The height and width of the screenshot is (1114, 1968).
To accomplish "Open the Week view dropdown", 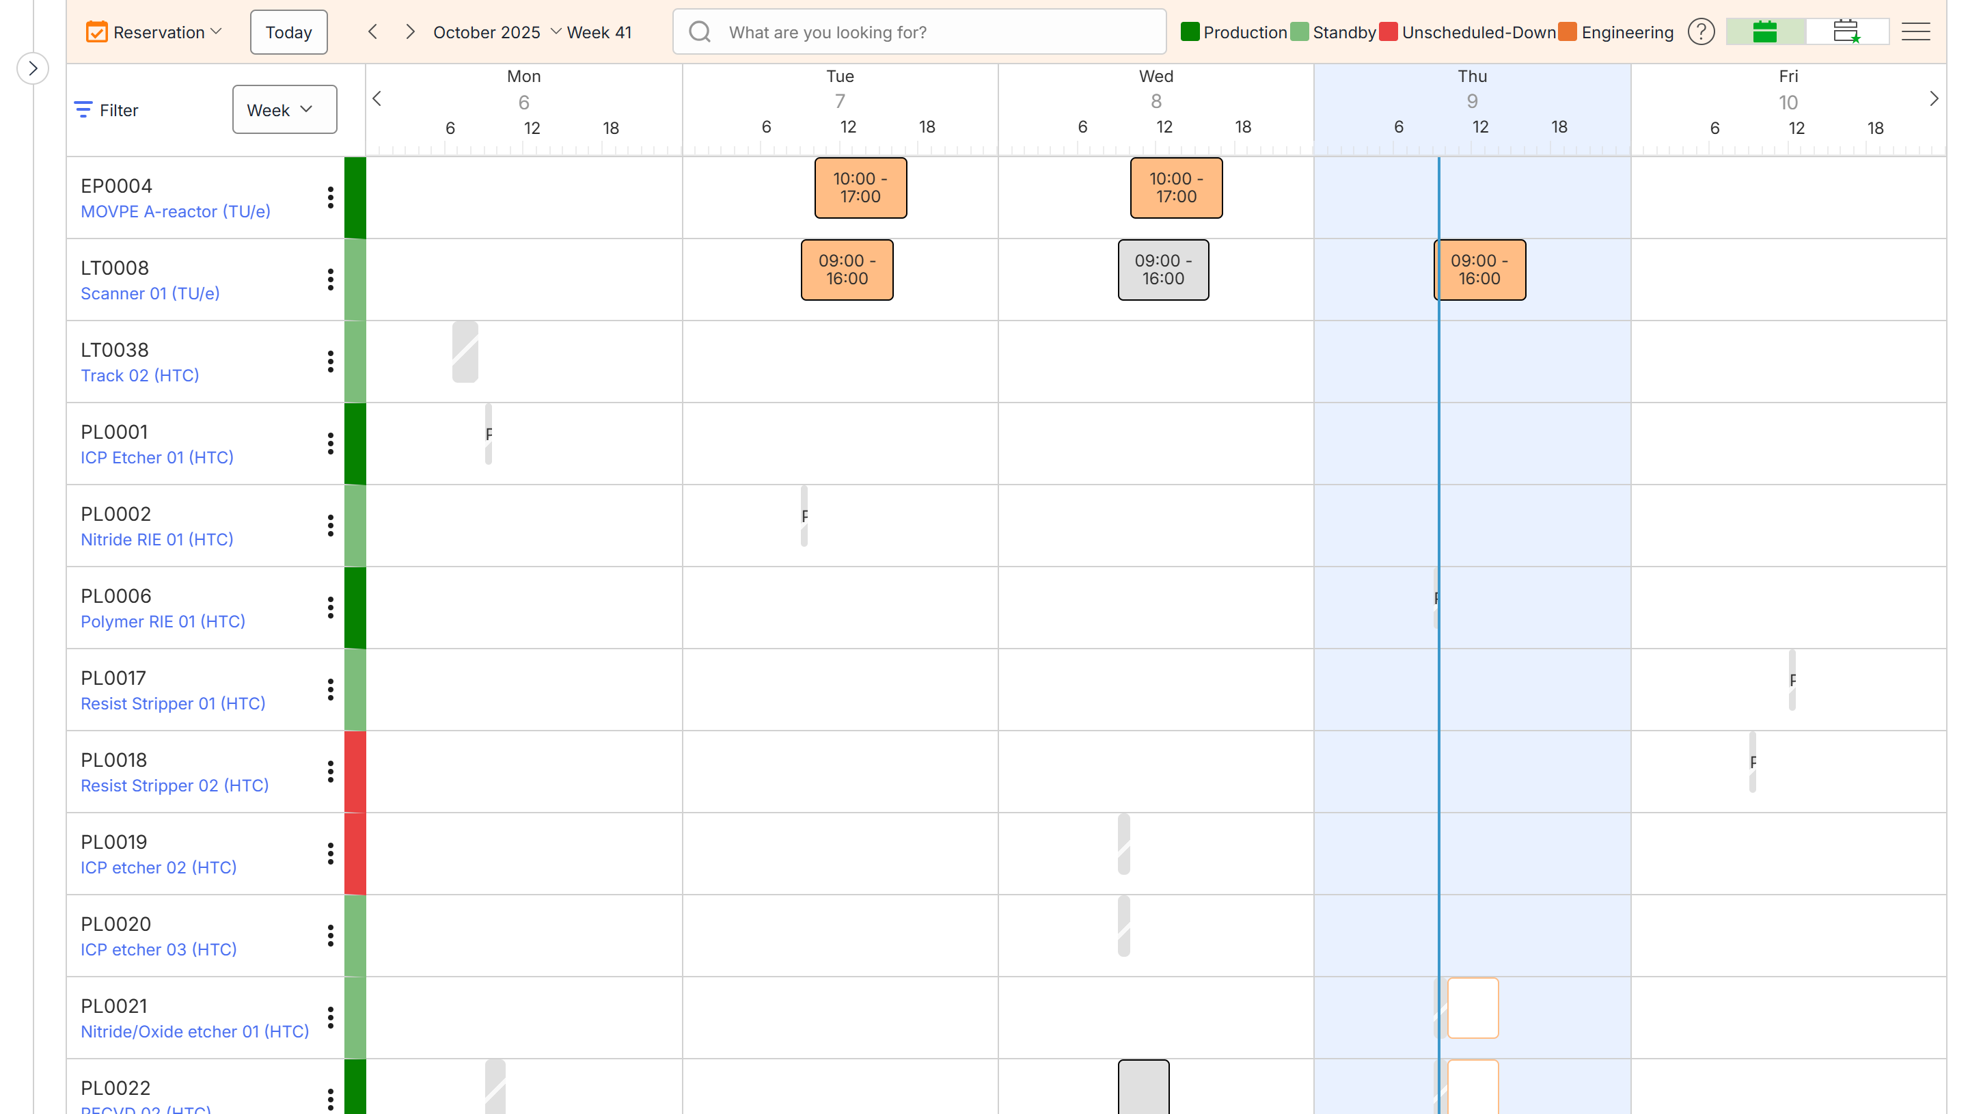I will [x=284, y=109].
